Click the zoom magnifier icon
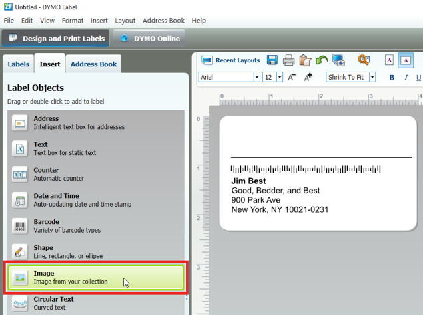The height and width of the screenshot is (315, 423). [x=364, y=60]
